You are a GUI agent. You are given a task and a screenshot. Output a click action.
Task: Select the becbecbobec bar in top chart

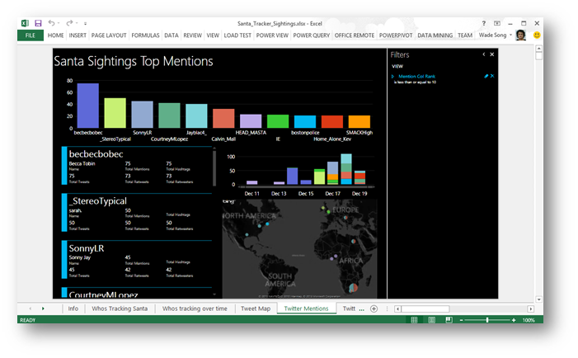point(87,106)
